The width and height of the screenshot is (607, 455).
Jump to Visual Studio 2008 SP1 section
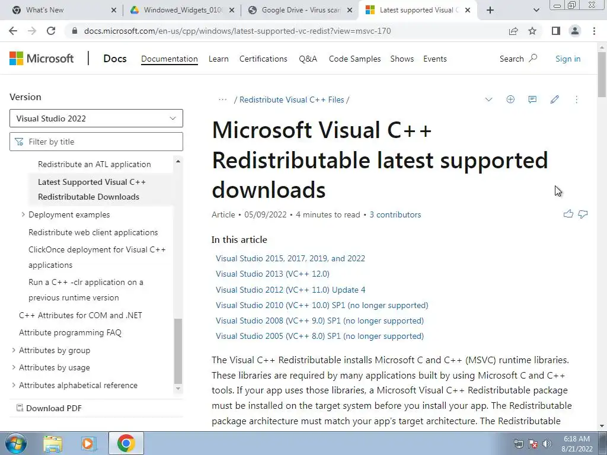click(x=320, y=321)
